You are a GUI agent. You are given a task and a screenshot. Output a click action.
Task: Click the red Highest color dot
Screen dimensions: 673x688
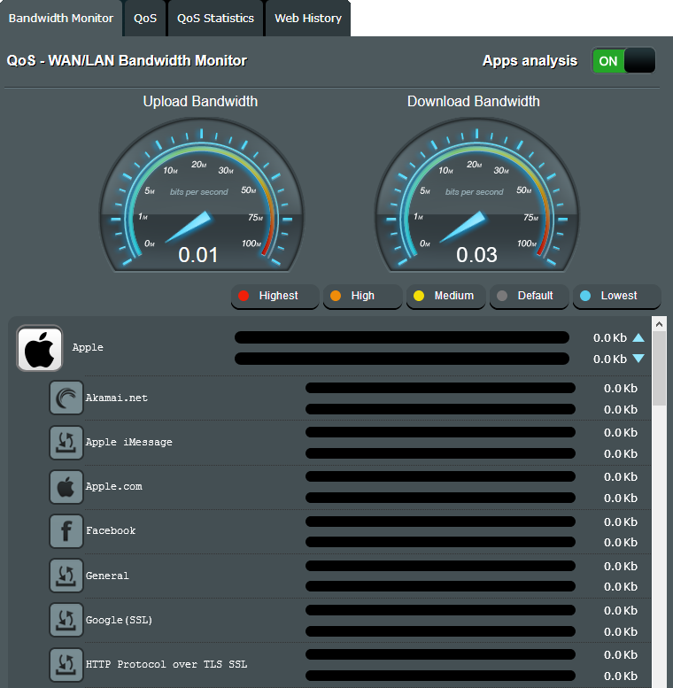[244, 296]
